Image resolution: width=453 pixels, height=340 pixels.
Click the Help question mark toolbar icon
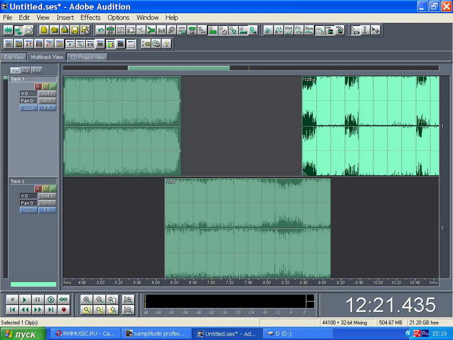coord(166,44)
